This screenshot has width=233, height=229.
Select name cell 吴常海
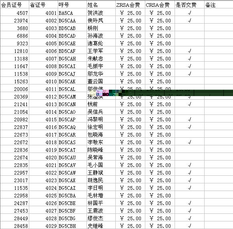pos(101,157)
